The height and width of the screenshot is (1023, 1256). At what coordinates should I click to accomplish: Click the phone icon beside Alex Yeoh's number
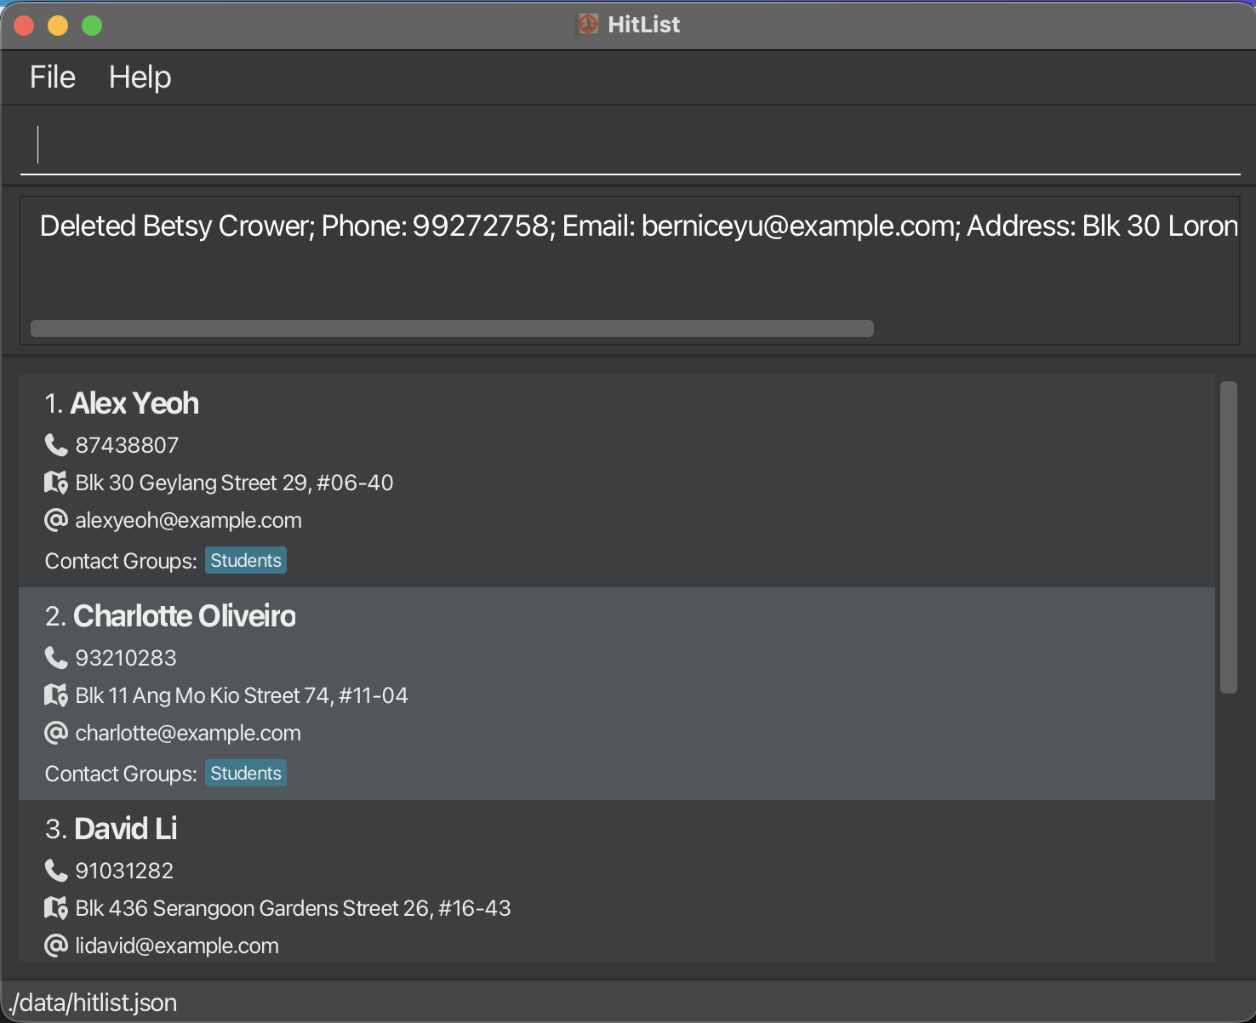[x=55, y=444]
